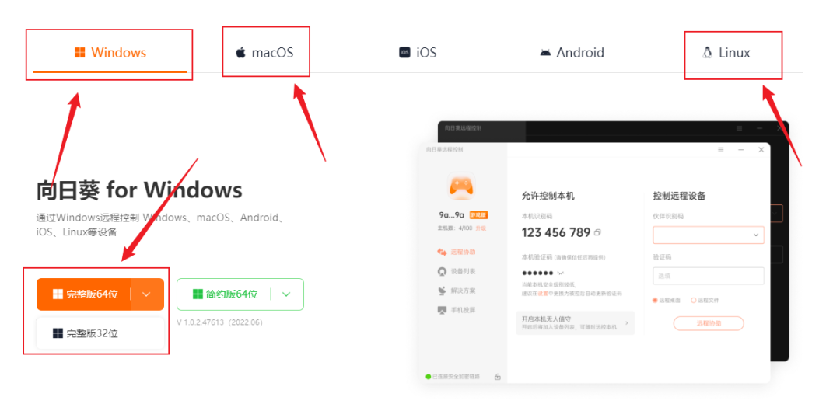Click the orange game controller avatar

(x=461, y=186)
